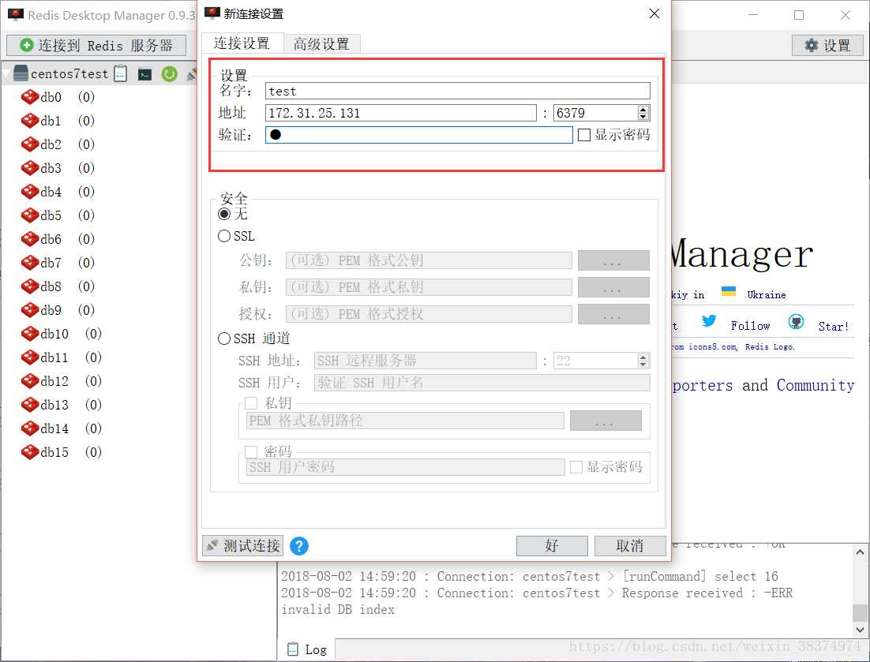Click red Redis icon of db11
This screenshot has width=870, height=662.
click(30, 357)
